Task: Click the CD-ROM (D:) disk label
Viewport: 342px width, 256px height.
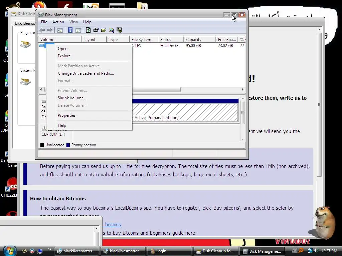Action: [x=53, y=134]
